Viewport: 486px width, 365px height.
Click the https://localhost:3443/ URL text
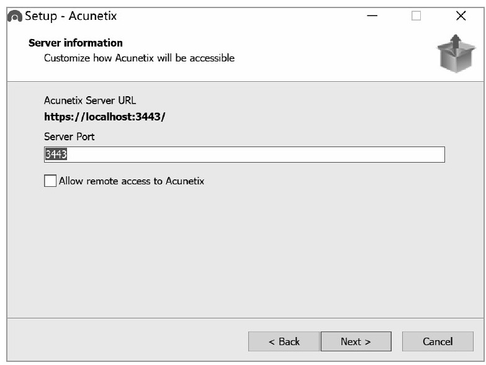click(x=105, y=117)
